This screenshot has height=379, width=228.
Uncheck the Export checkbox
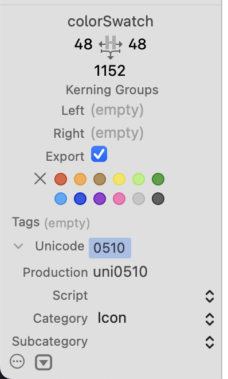pos(99,154)
